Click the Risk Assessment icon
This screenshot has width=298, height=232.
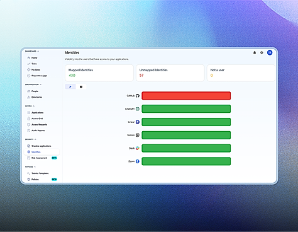29,158
